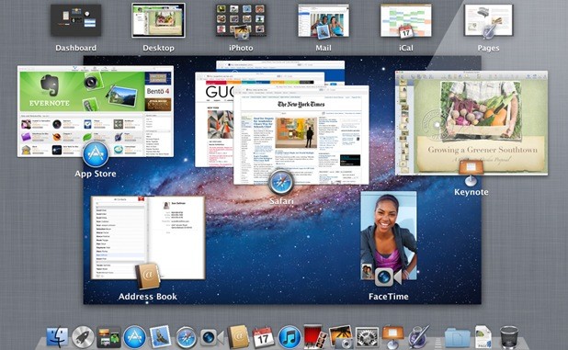
Task: Open Address Book icon in Dock
Action: coord(238,336)
